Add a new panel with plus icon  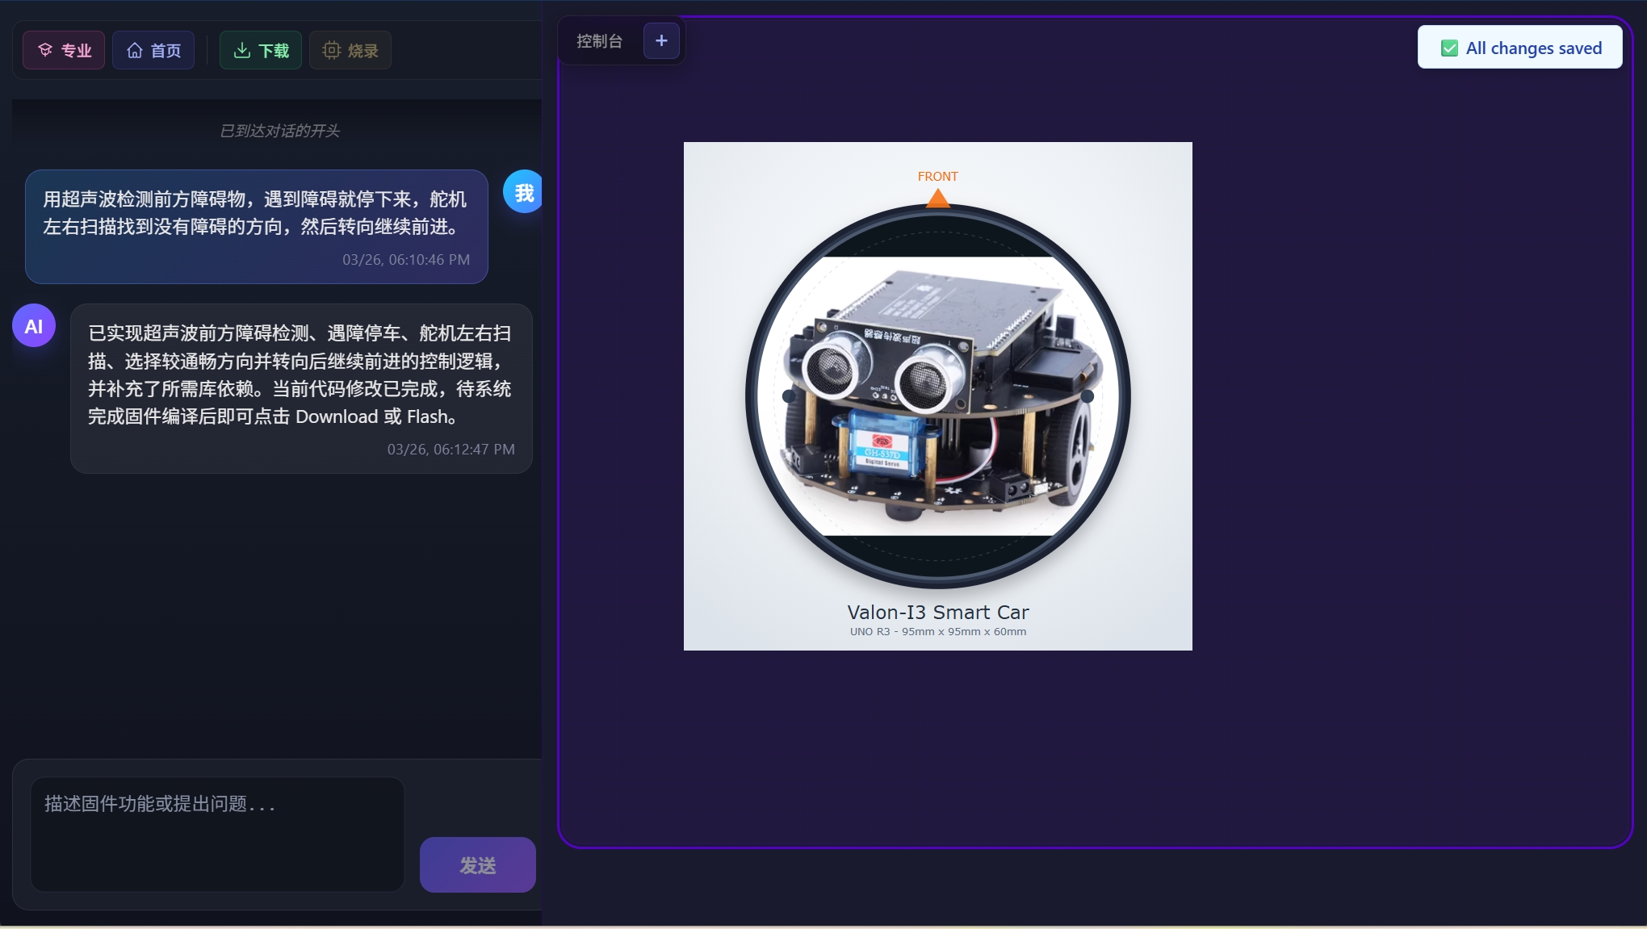(x=661, y=40)
